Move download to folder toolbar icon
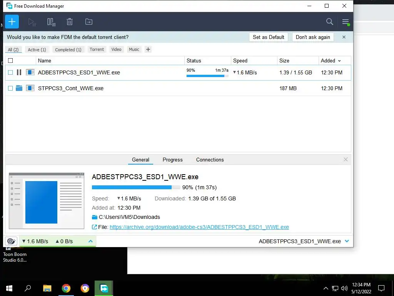The width and height of the screenshot is (394, 296). [x=89, y=22]
